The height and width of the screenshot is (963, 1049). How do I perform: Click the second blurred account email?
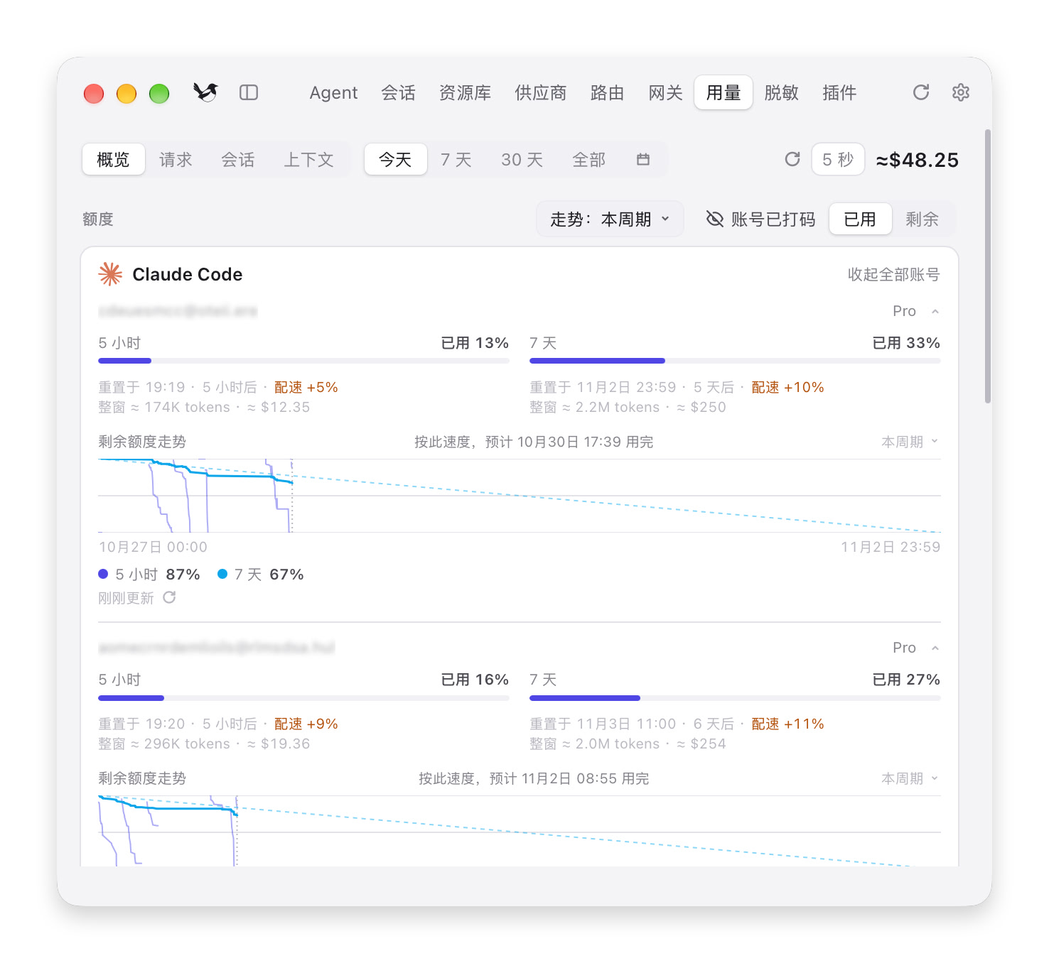click(x=216, y=648)
